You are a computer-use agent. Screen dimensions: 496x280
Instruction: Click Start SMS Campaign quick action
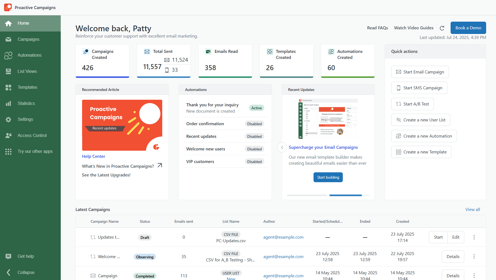pos(419,88)
